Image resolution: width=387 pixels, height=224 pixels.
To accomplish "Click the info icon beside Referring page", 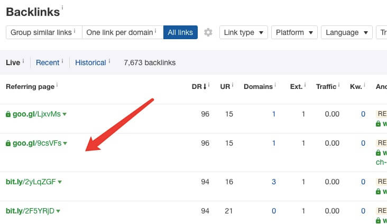I will (x=57, y=85).
